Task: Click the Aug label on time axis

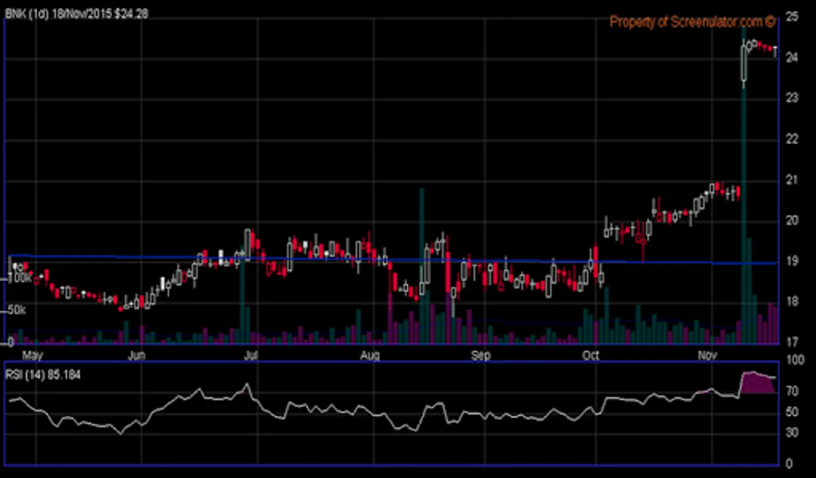Action: [370, 355]
